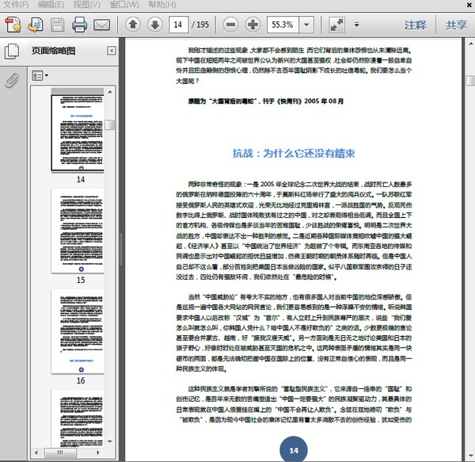Zoom in with the plus button
The image size is (475, 462).
coord(252,25)
